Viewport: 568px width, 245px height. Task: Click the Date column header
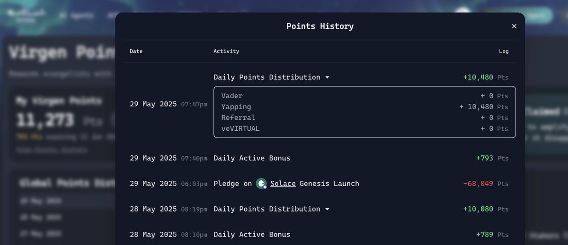pyautogui.click(x=136, y=51)
